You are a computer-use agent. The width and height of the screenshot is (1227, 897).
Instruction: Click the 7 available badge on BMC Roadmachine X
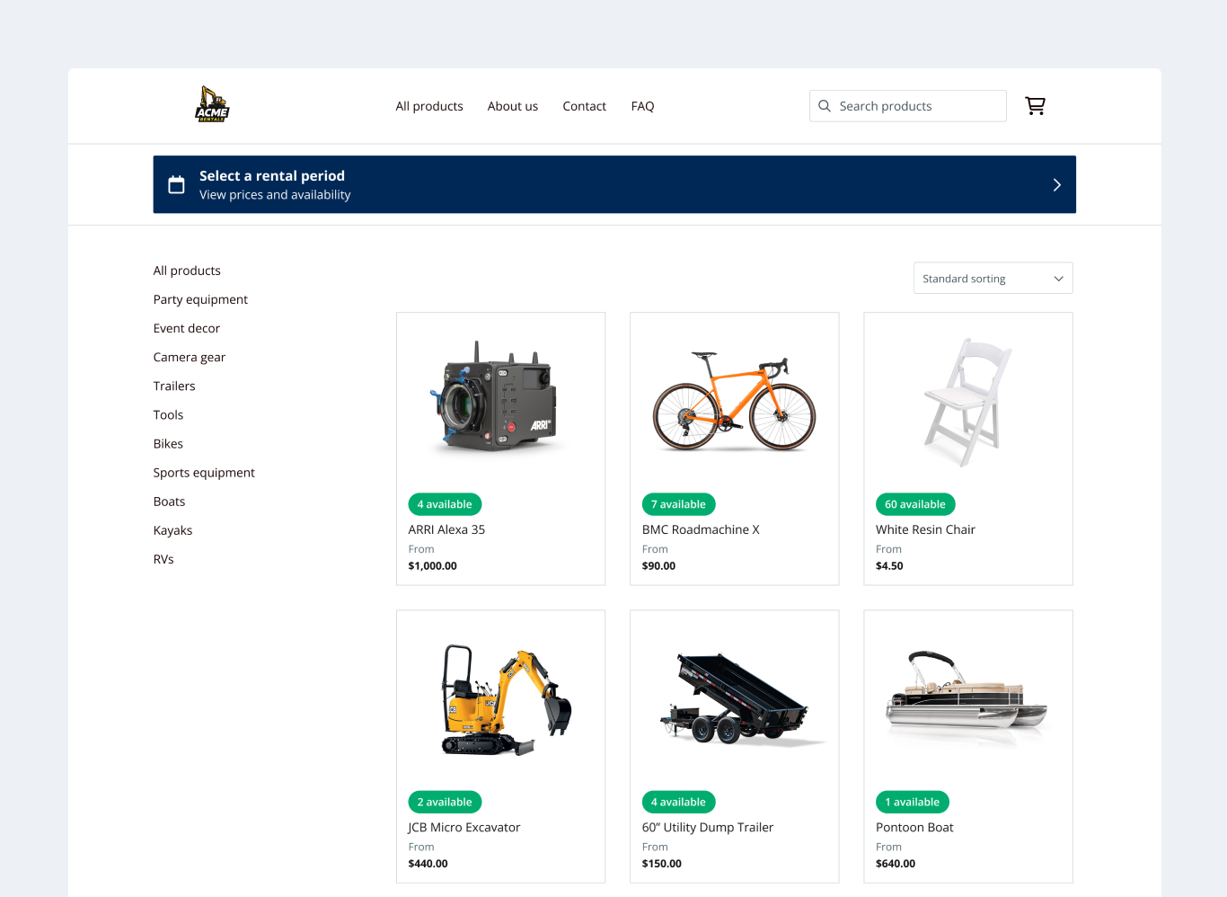(x=678, y=504)
